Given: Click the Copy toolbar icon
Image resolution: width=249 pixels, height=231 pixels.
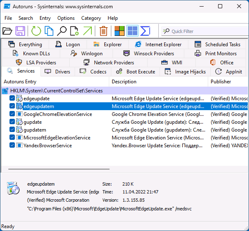Looking at the screenshot, I should pos(49,31).
